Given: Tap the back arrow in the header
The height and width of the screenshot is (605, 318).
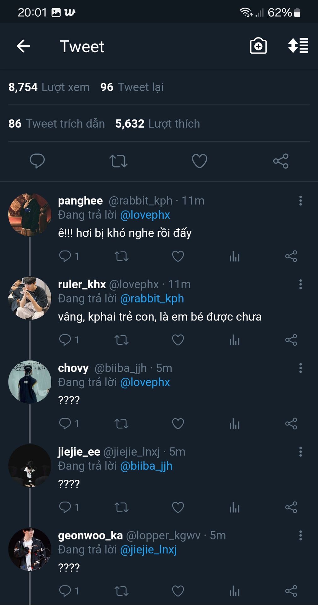Looking at the screenshot, I should pos(23,46).
